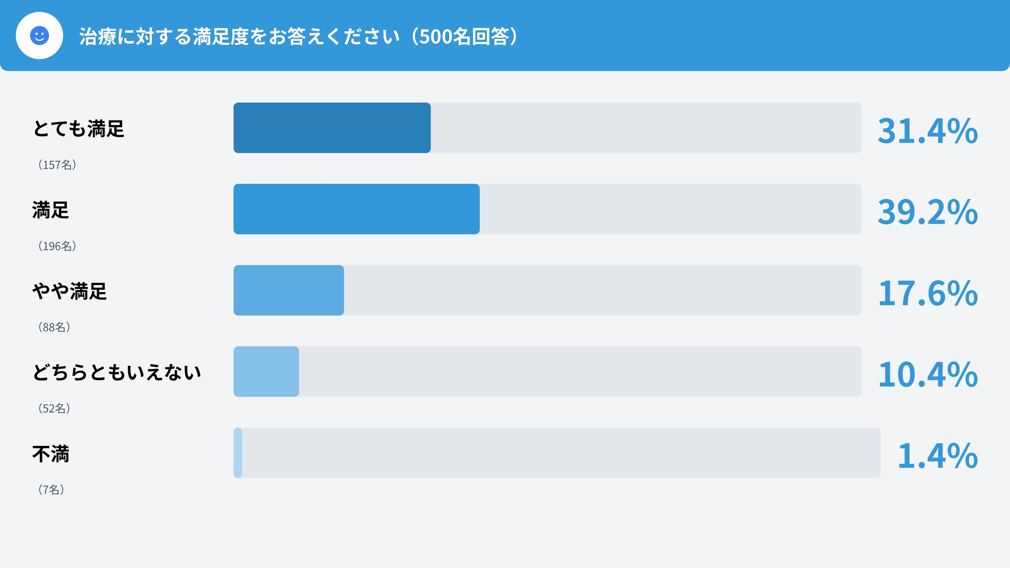This screenshot has width=1010, height=568.
Task: Click the やや満足 label
Action: (x=69, y=291)
